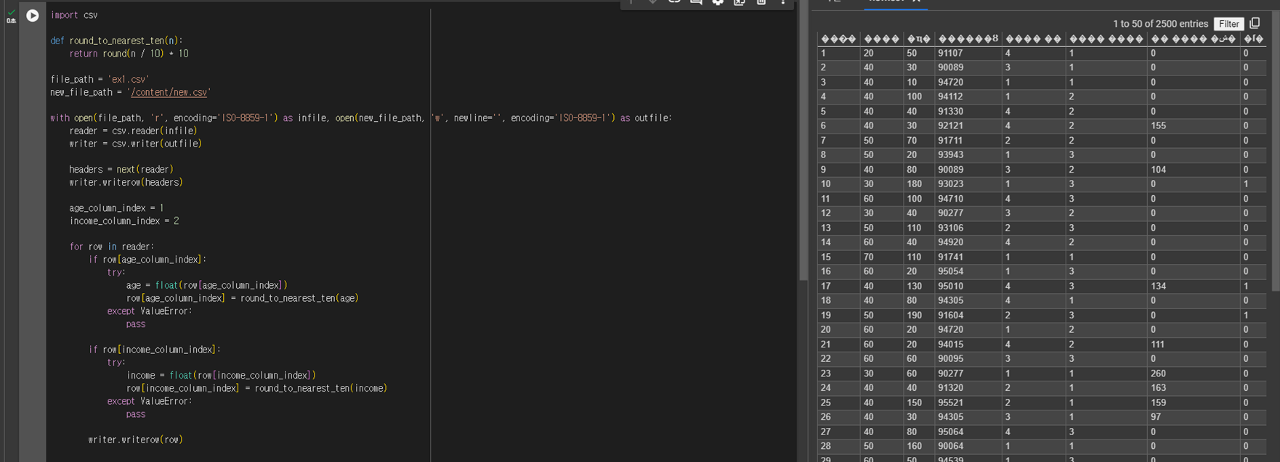Select table cell with value 95010

[x=968, y=286]
